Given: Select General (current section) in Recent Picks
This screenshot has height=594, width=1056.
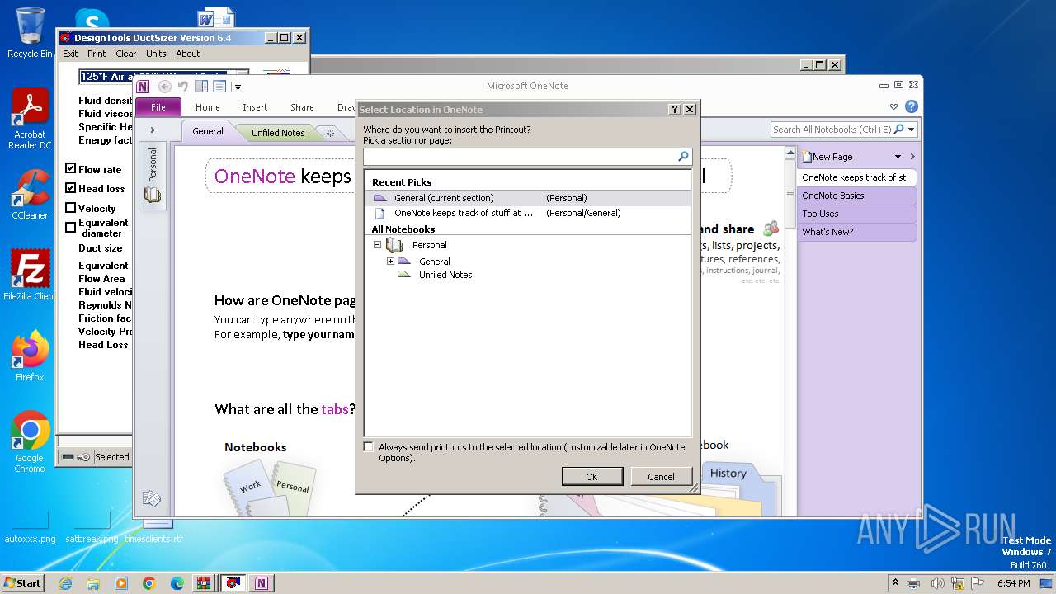Looking at the screenshot, I should coord(528,198).
